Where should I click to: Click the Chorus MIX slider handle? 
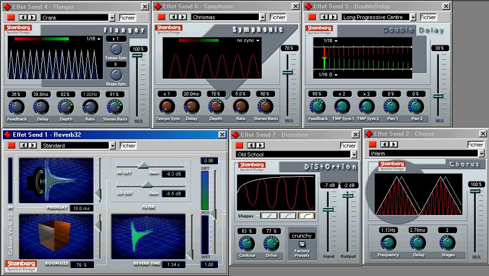coord(475,191)
